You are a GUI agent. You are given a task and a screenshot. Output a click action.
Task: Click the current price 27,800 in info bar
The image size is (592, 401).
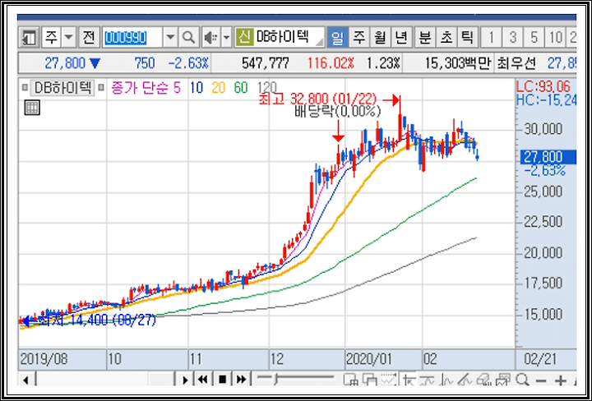point(65,63)
